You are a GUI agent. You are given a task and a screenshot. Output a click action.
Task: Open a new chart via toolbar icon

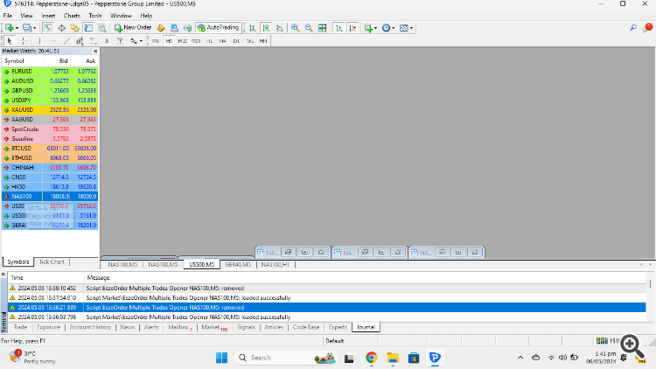9,28
